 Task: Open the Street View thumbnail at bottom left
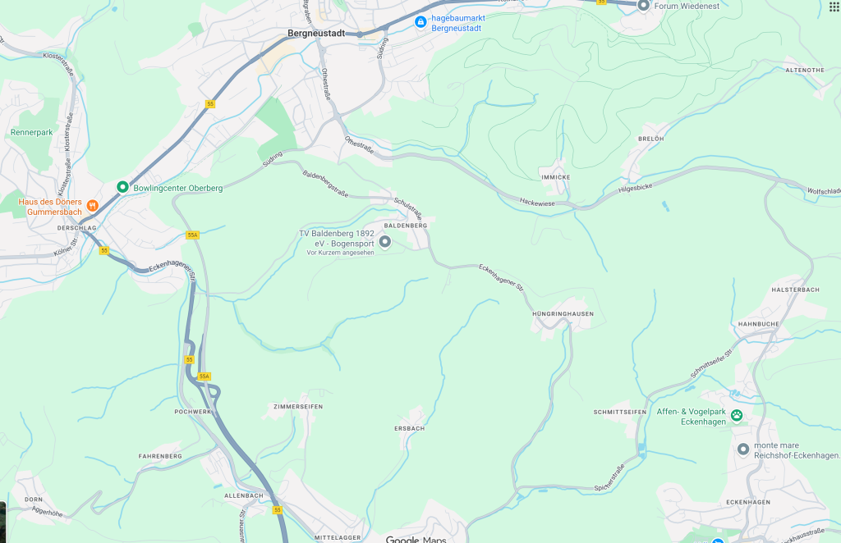pos(2,522)
